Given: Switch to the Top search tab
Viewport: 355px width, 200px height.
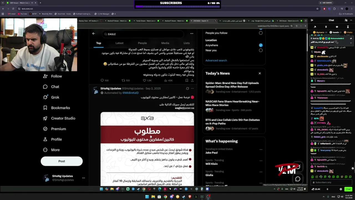Looking at the screenshot, I should pyautogui.click(x=98, y=43).
